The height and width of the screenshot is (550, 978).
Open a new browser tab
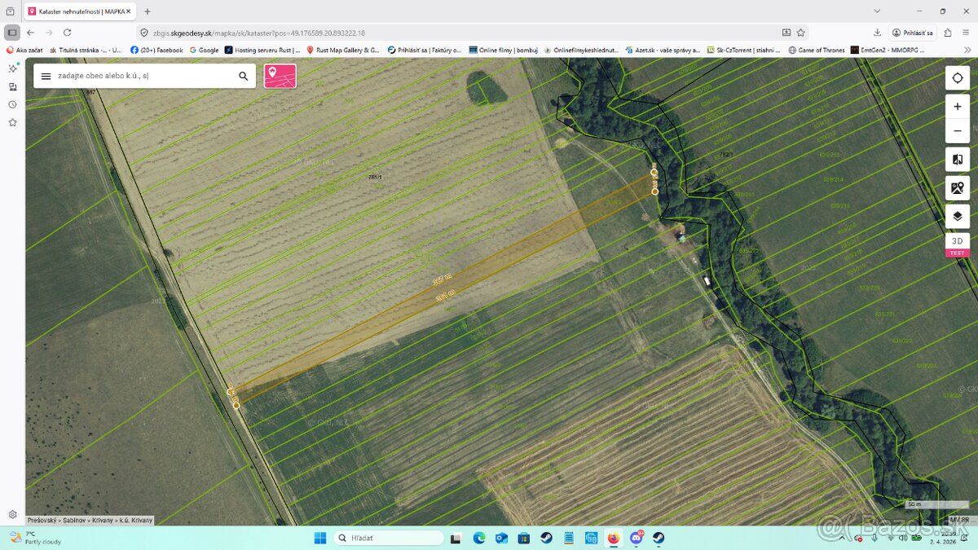(x=148, y=11)
